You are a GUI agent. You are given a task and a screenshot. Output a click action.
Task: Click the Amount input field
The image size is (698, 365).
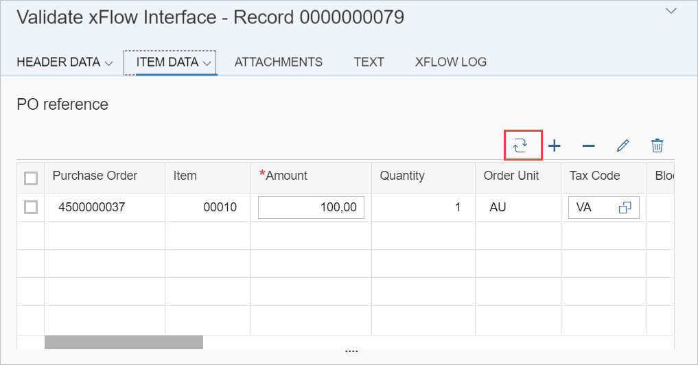click(x=311, y=208)
